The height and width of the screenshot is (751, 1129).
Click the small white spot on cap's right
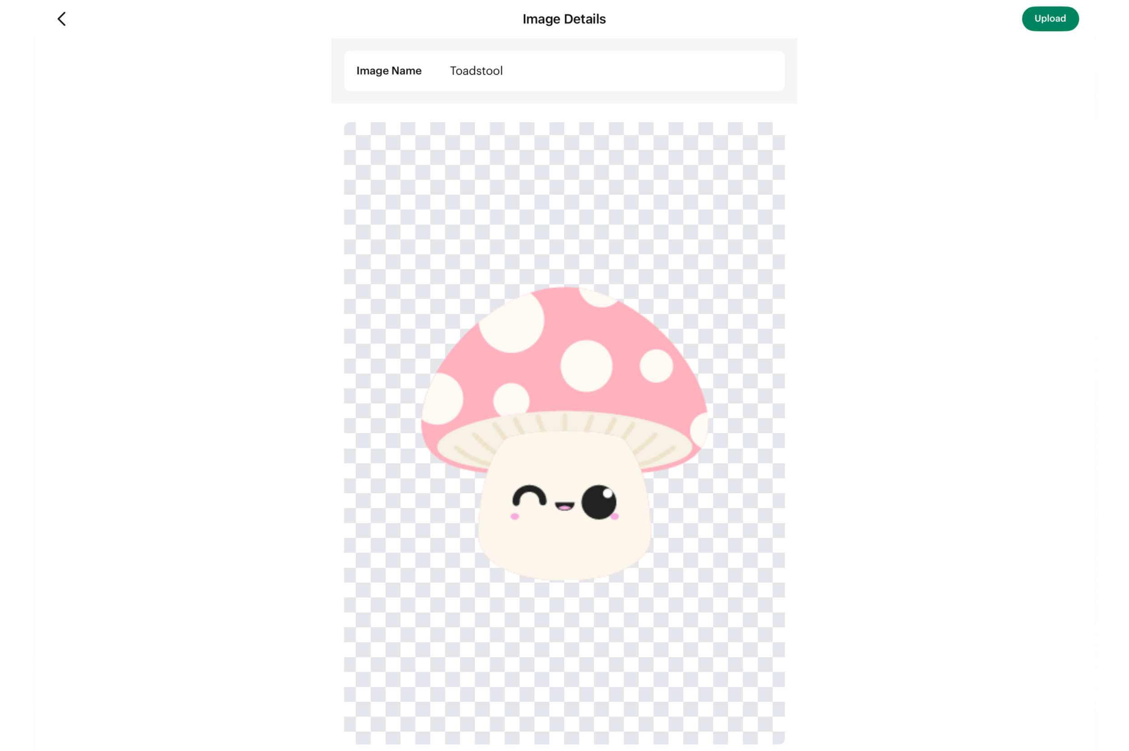tap(656, 366)
